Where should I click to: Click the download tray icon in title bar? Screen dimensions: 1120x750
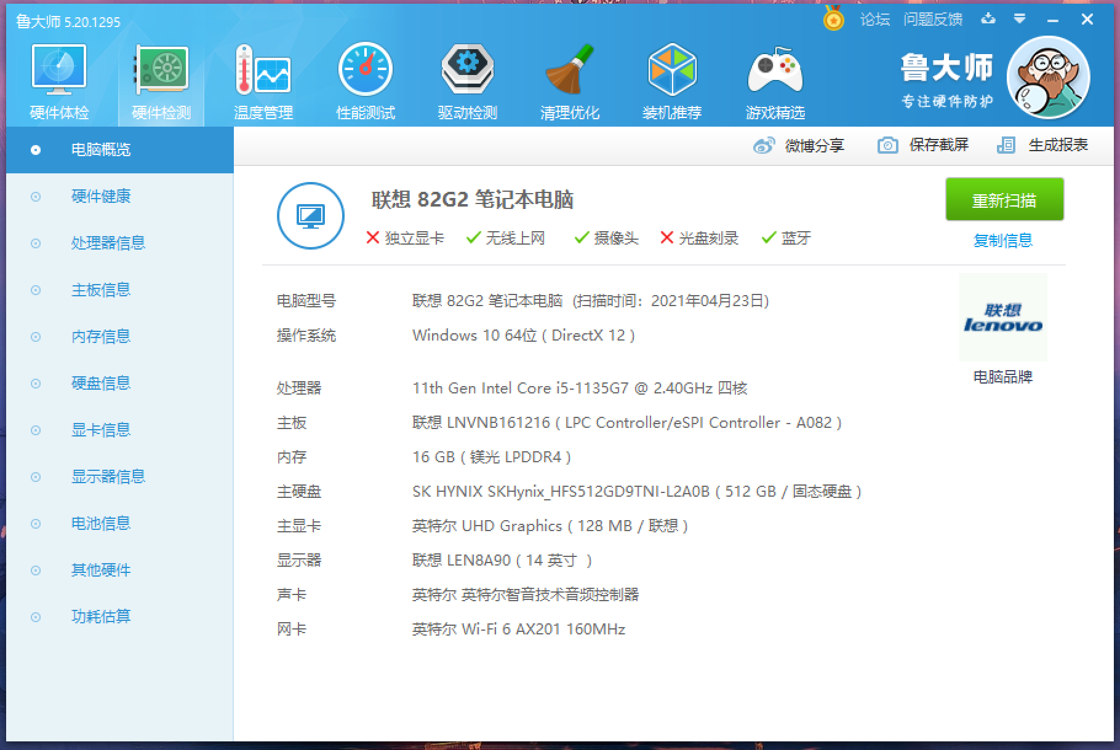tap(988, 19)
